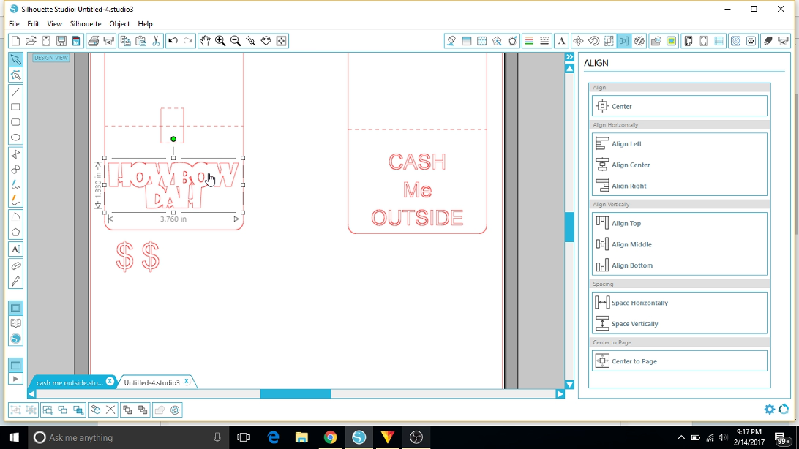Close the Untitled-4.studio3 tab

click(187, 381)
